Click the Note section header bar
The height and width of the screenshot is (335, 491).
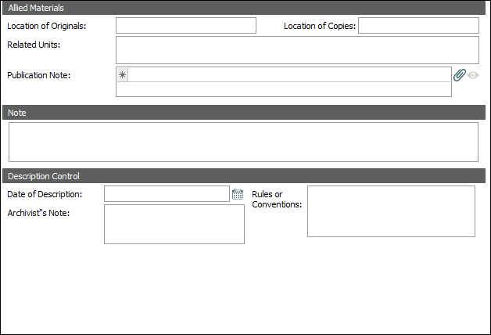[17, 113]
